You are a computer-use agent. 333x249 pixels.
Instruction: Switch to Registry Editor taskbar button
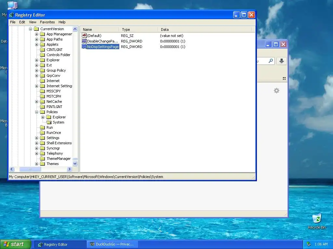(x=60, y=244)
